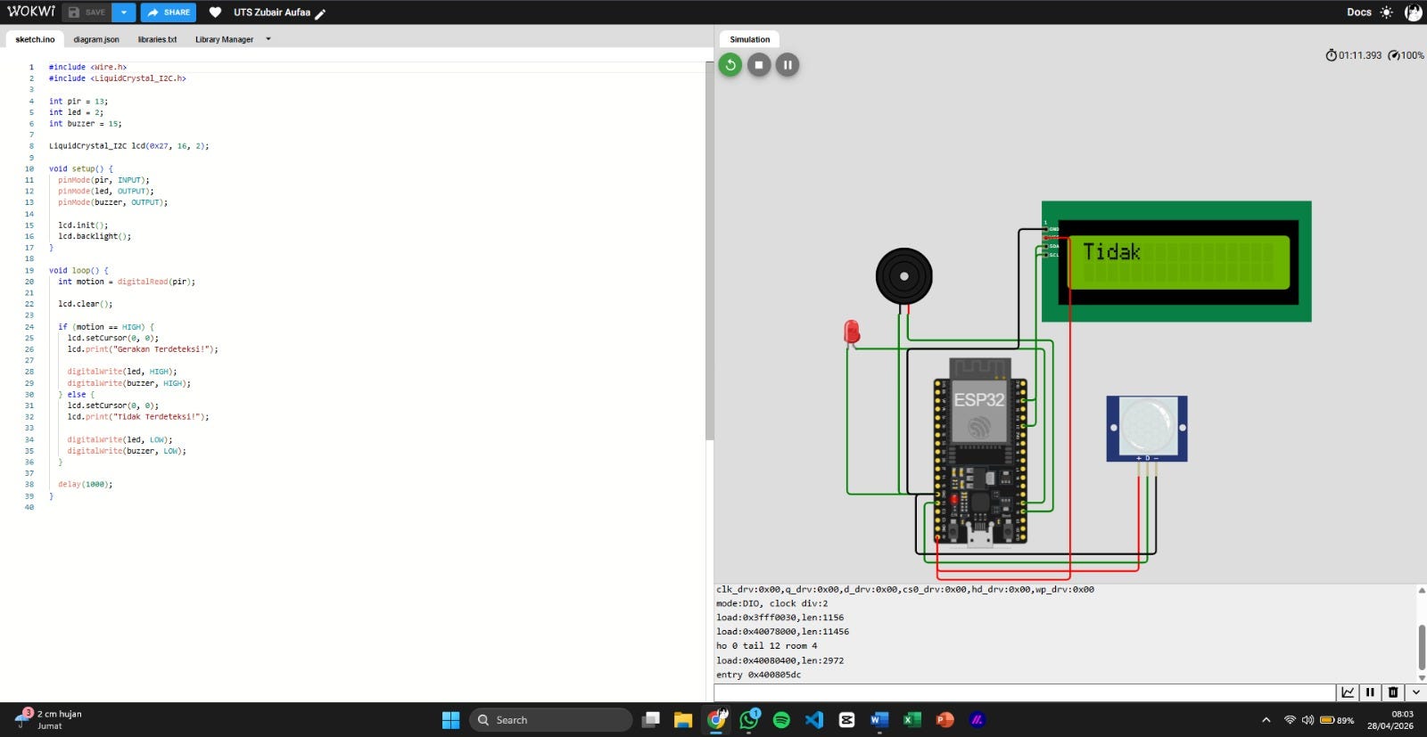Viewport: 1427px width, 737px height.
Task: Click the SAVE button
Action: (x=87, y=12)
